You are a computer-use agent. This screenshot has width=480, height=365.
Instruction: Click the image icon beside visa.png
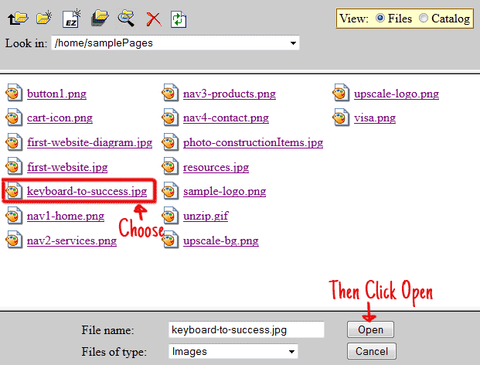pyautogui.click(x=341, y=118)
